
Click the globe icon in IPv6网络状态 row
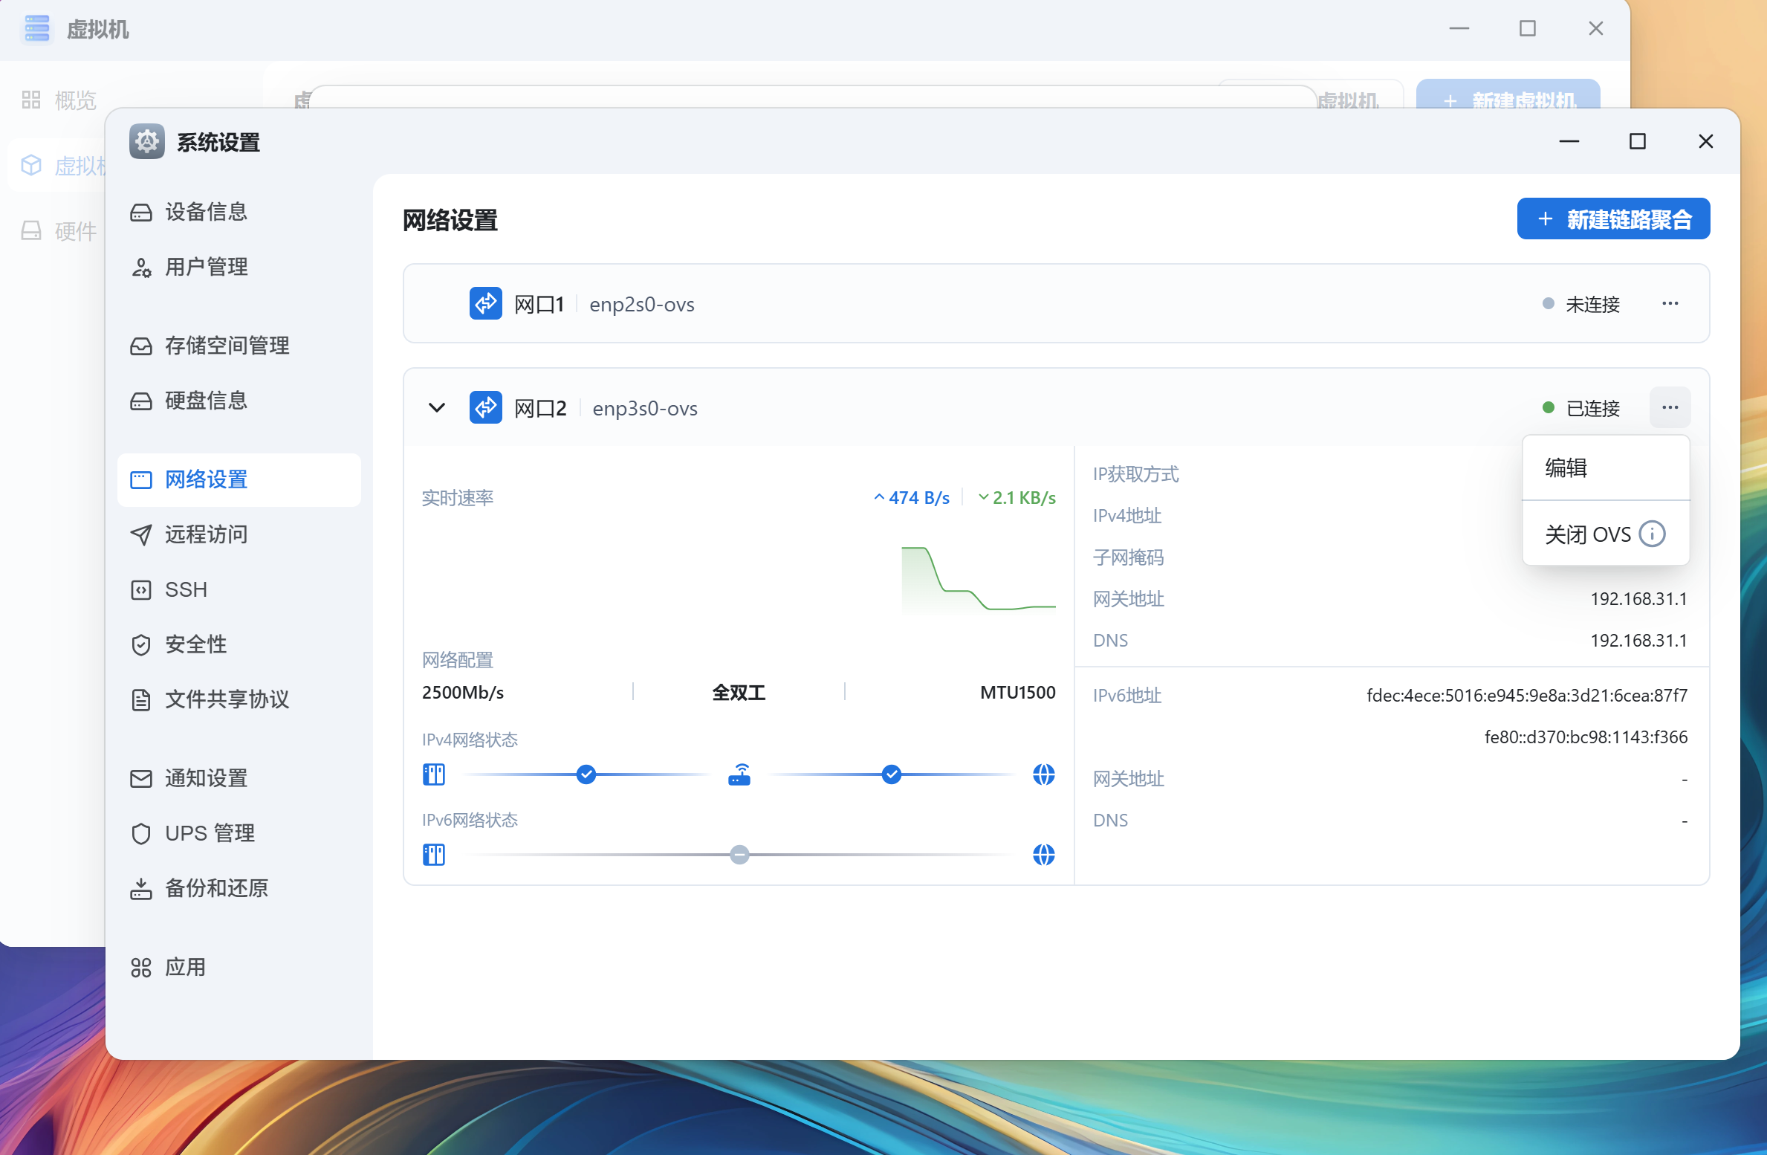[x=1043, y=855]
